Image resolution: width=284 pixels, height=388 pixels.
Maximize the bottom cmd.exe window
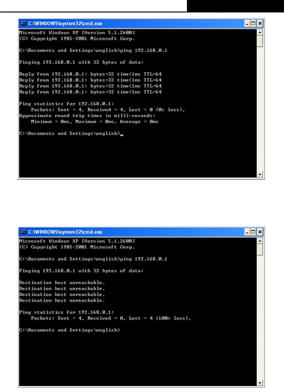coord(253,232)
